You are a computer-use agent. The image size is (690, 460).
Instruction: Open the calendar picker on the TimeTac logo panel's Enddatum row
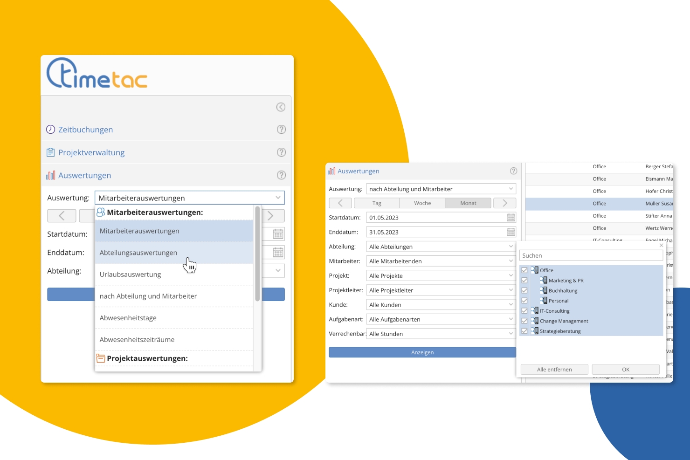pos(278,253)
